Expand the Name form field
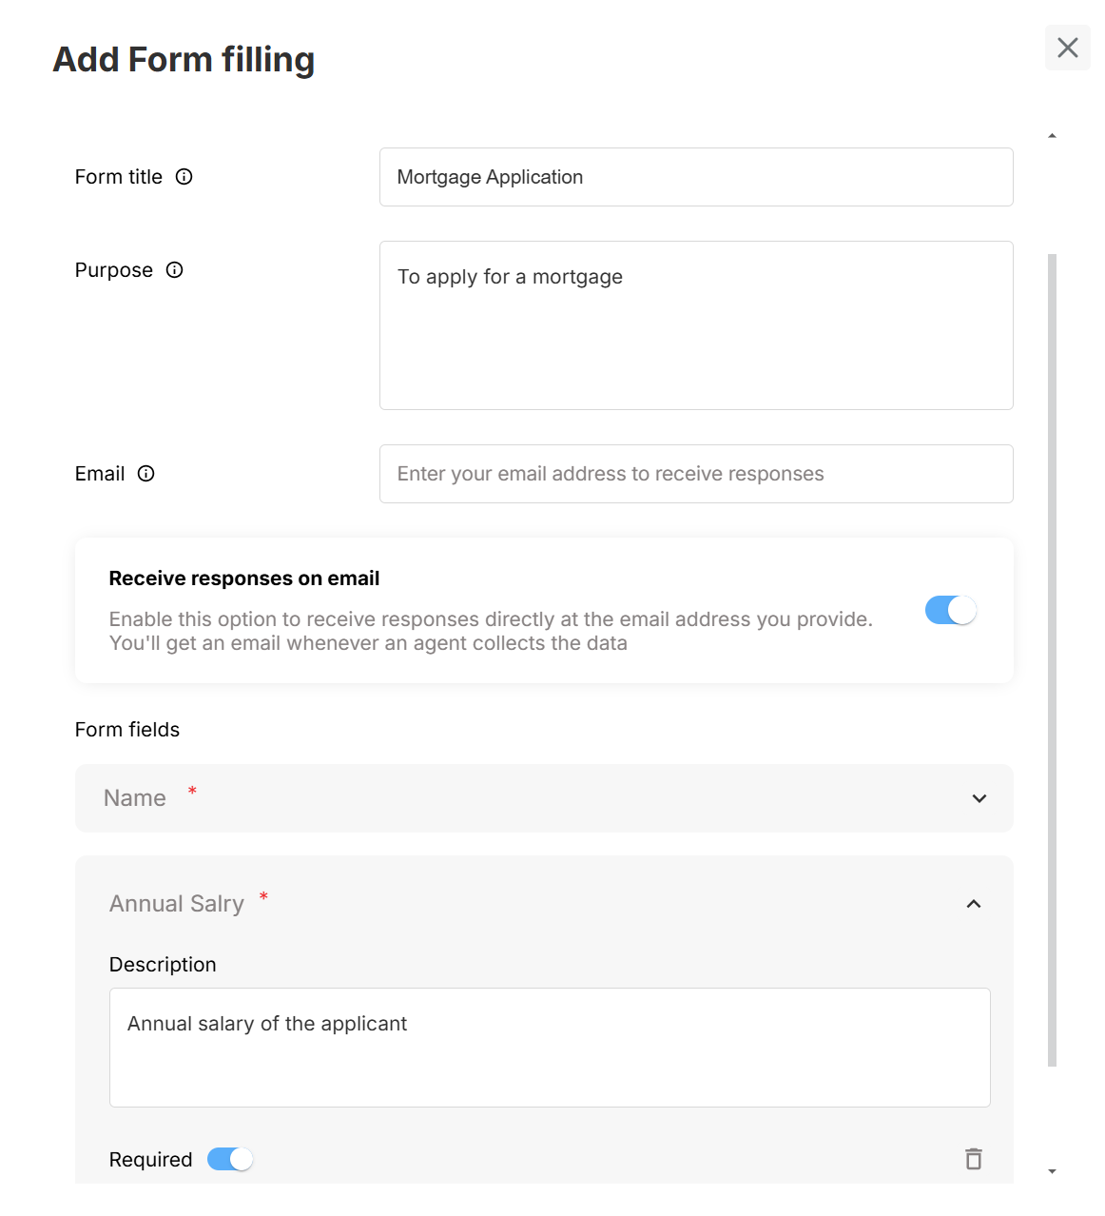Image resolution: width=1105 pixels, height=1216 pixels. [979, 798]
